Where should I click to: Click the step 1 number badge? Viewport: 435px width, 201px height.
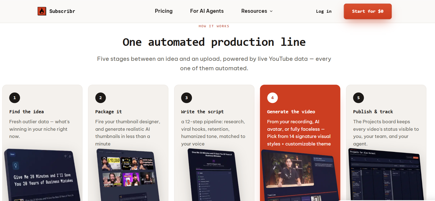point(14,98)
